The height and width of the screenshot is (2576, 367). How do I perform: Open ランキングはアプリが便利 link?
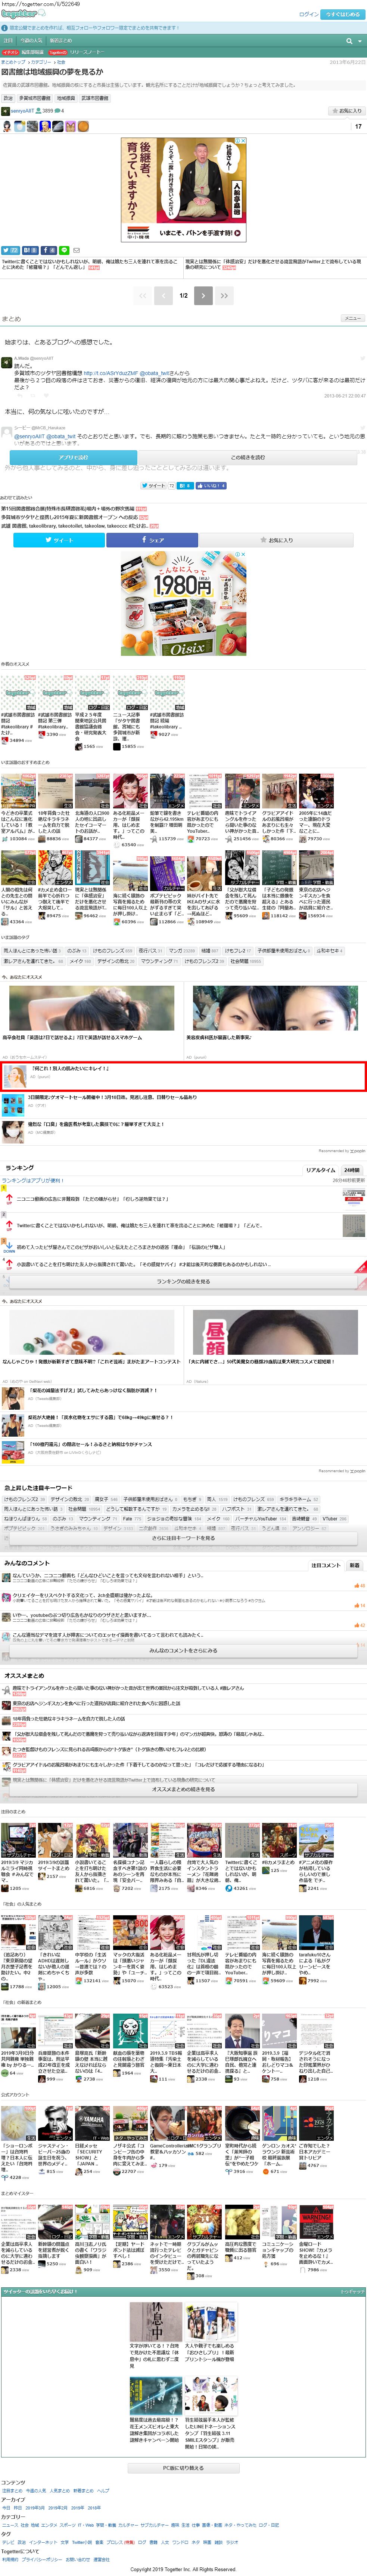click(32, 1180)
